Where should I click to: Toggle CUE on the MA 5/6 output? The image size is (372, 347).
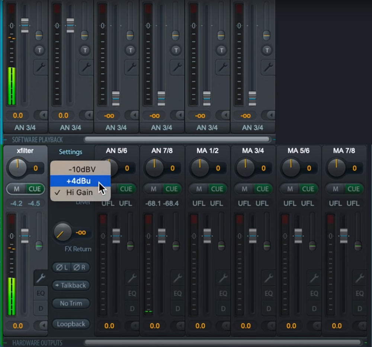[x=308, y=189]
